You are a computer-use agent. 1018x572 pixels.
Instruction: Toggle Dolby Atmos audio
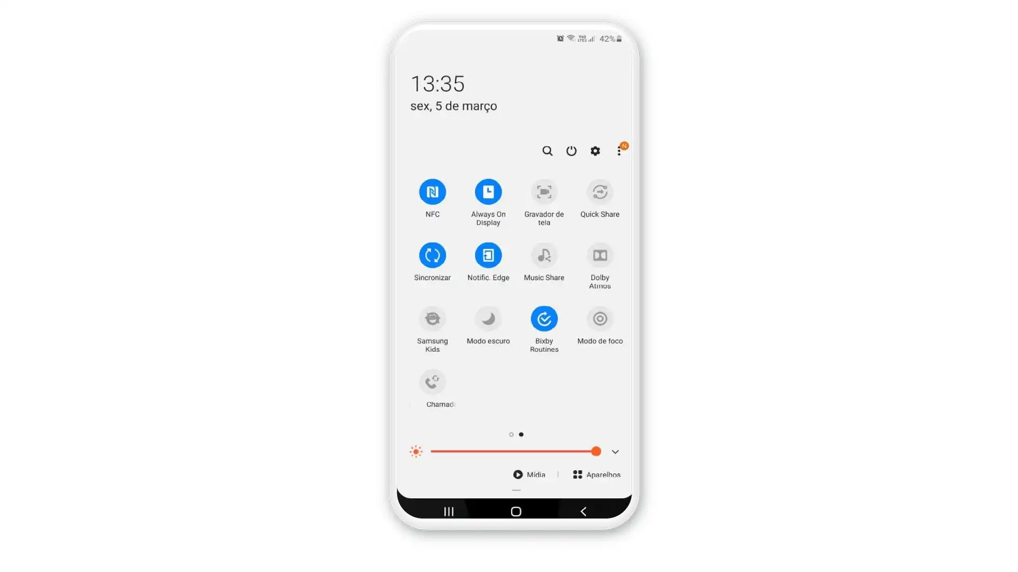(x=600, y=255)
